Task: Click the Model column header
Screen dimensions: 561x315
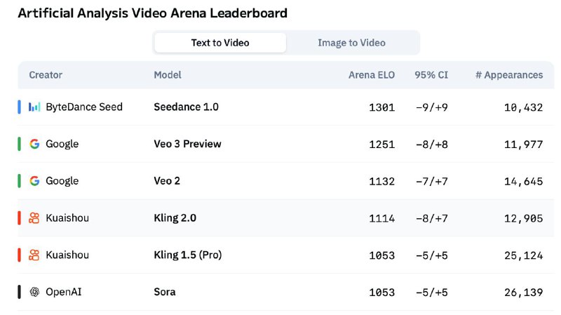Action: [168, 75]
